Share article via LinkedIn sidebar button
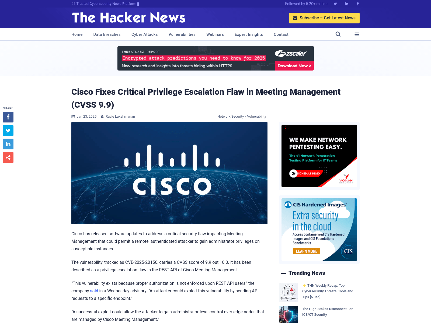The height and width of the screenshot is (323, 431). click(x=8, y=144)
